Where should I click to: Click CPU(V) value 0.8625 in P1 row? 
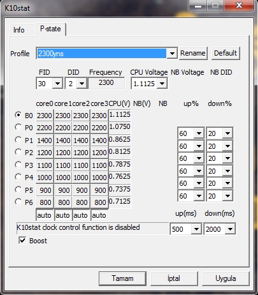click(120, 139)
